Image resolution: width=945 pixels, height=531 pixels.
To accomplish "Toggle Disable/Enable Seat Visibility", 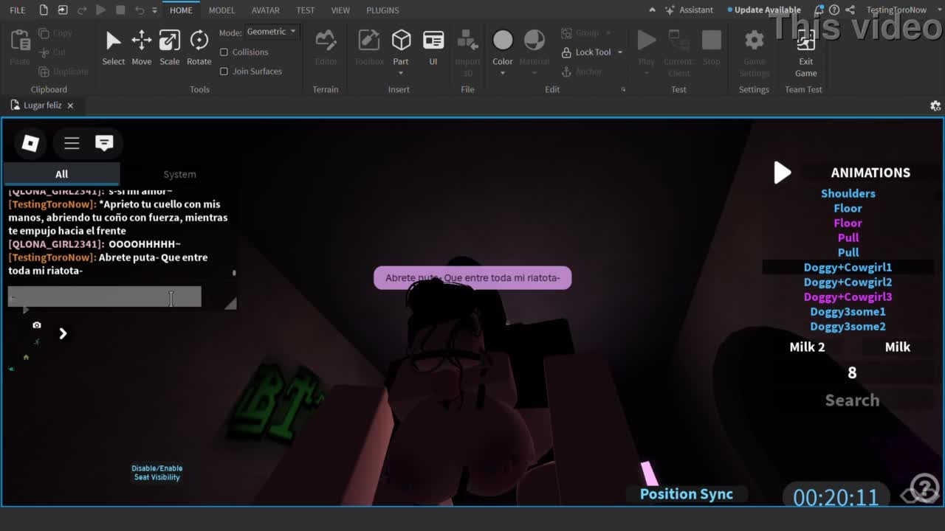I will [x=157, y=473].
